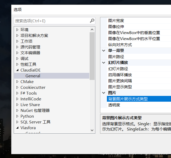Select General under ClaudiaIDE
The image size is (171, 158).
coord(52,76)
